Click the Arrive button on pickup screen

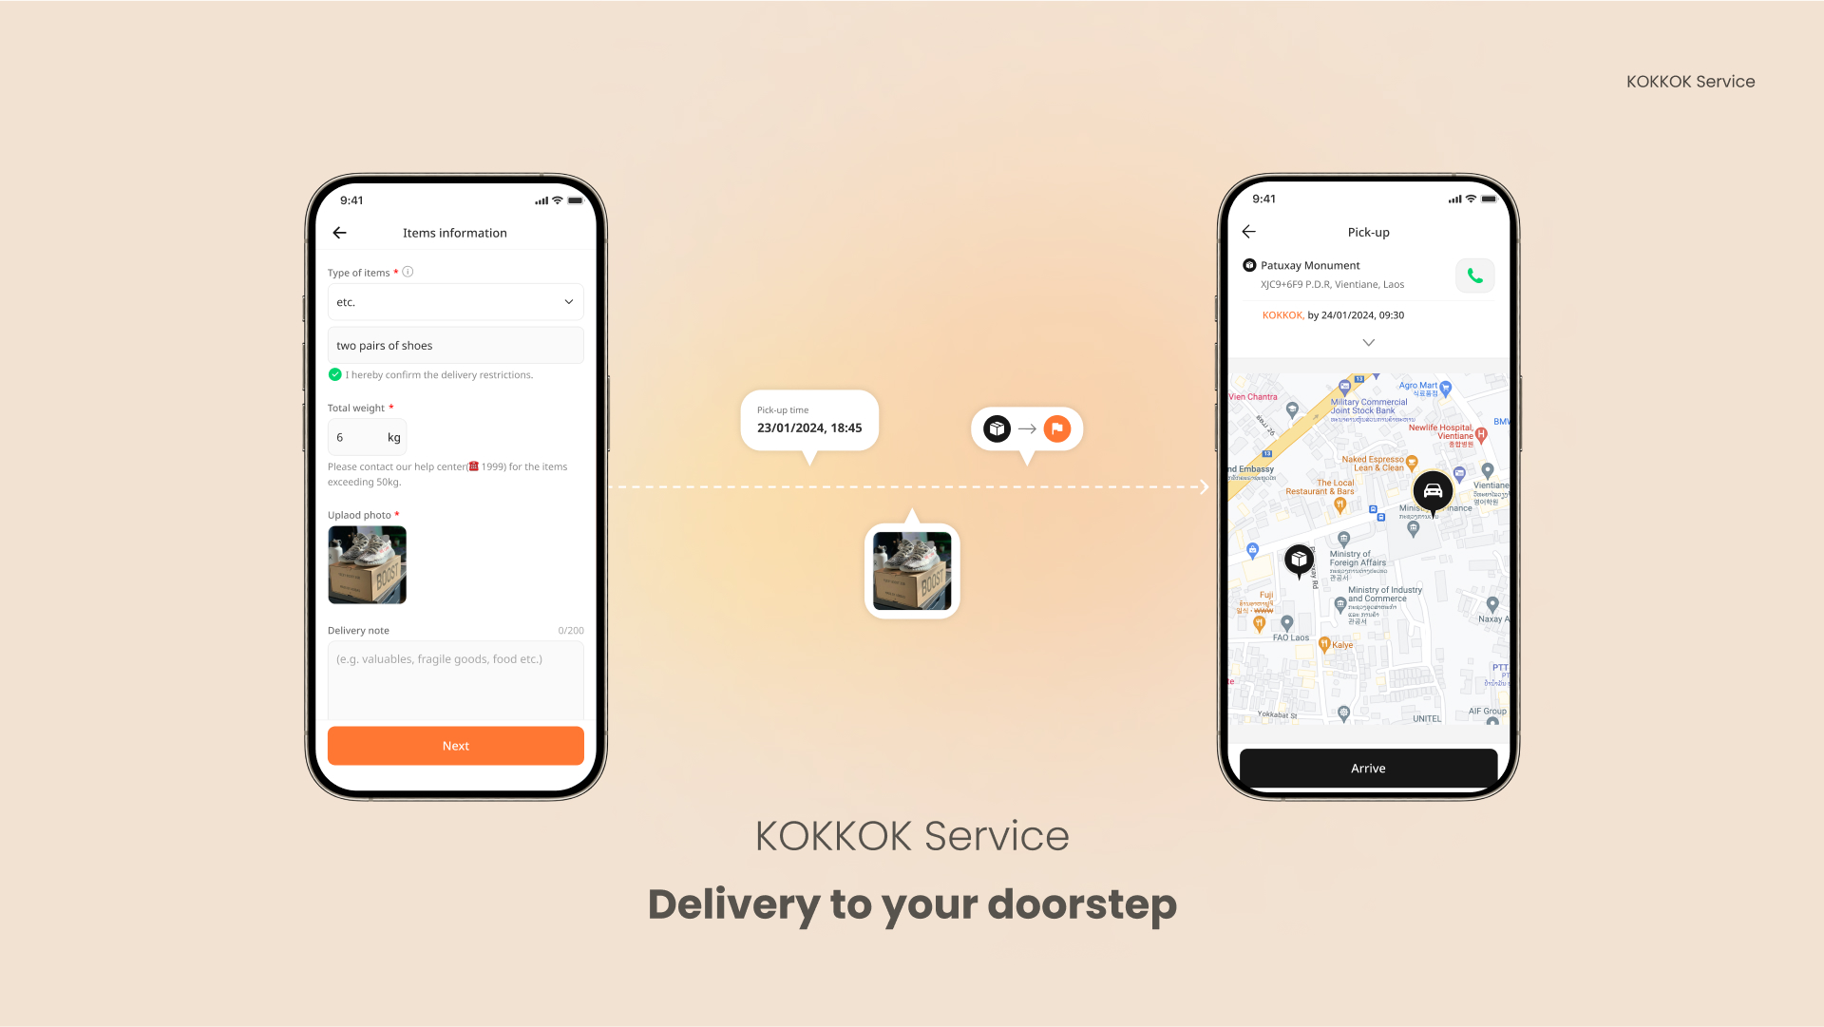[x=1368, y=767]
